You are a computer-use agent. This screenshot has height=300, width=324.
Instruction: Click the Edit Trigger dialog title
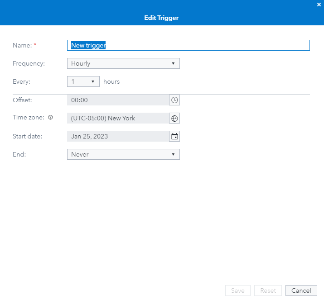(x=162, y=18)
